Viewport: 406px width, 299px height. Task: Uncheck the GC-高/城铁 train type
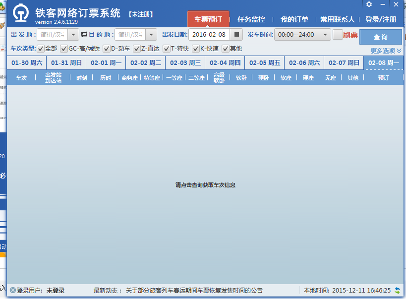coord(64,49)
